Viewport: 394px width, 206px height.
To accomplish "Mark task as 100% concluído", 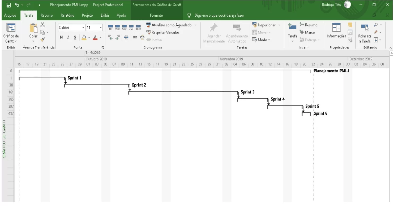I will click(x=138, y=27).
